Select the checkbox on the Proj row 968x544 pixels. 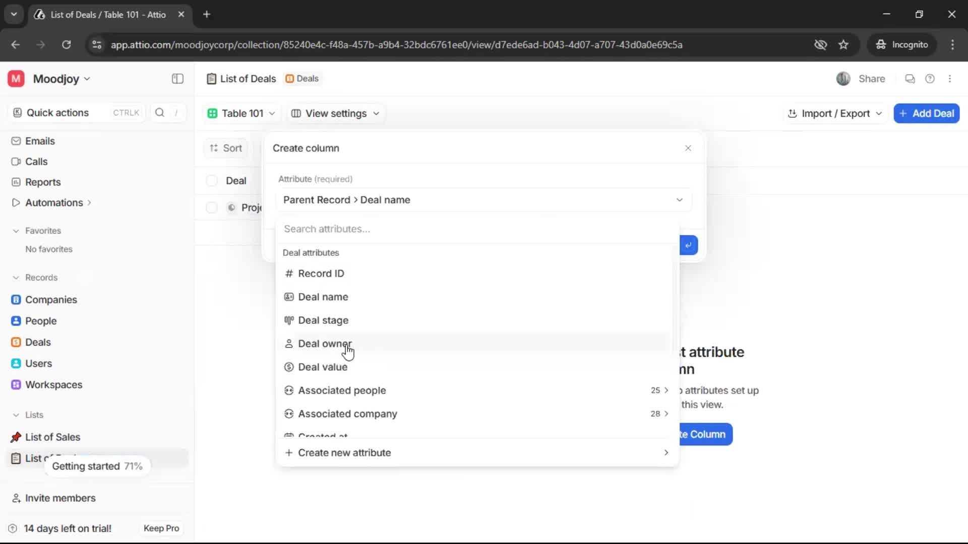[x=211, y=208]
